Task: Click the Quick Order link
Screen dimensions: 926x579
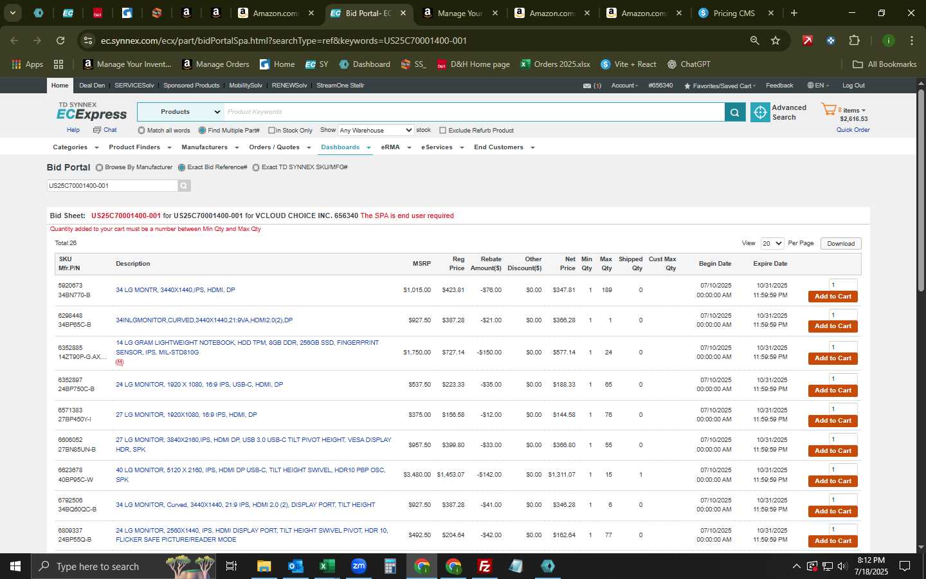Action: pos(853,130)
